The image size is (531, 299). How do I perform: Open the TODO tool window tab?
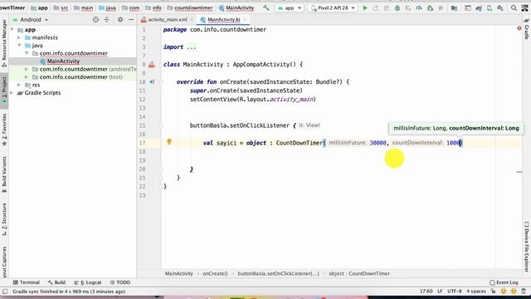point(120,282)
